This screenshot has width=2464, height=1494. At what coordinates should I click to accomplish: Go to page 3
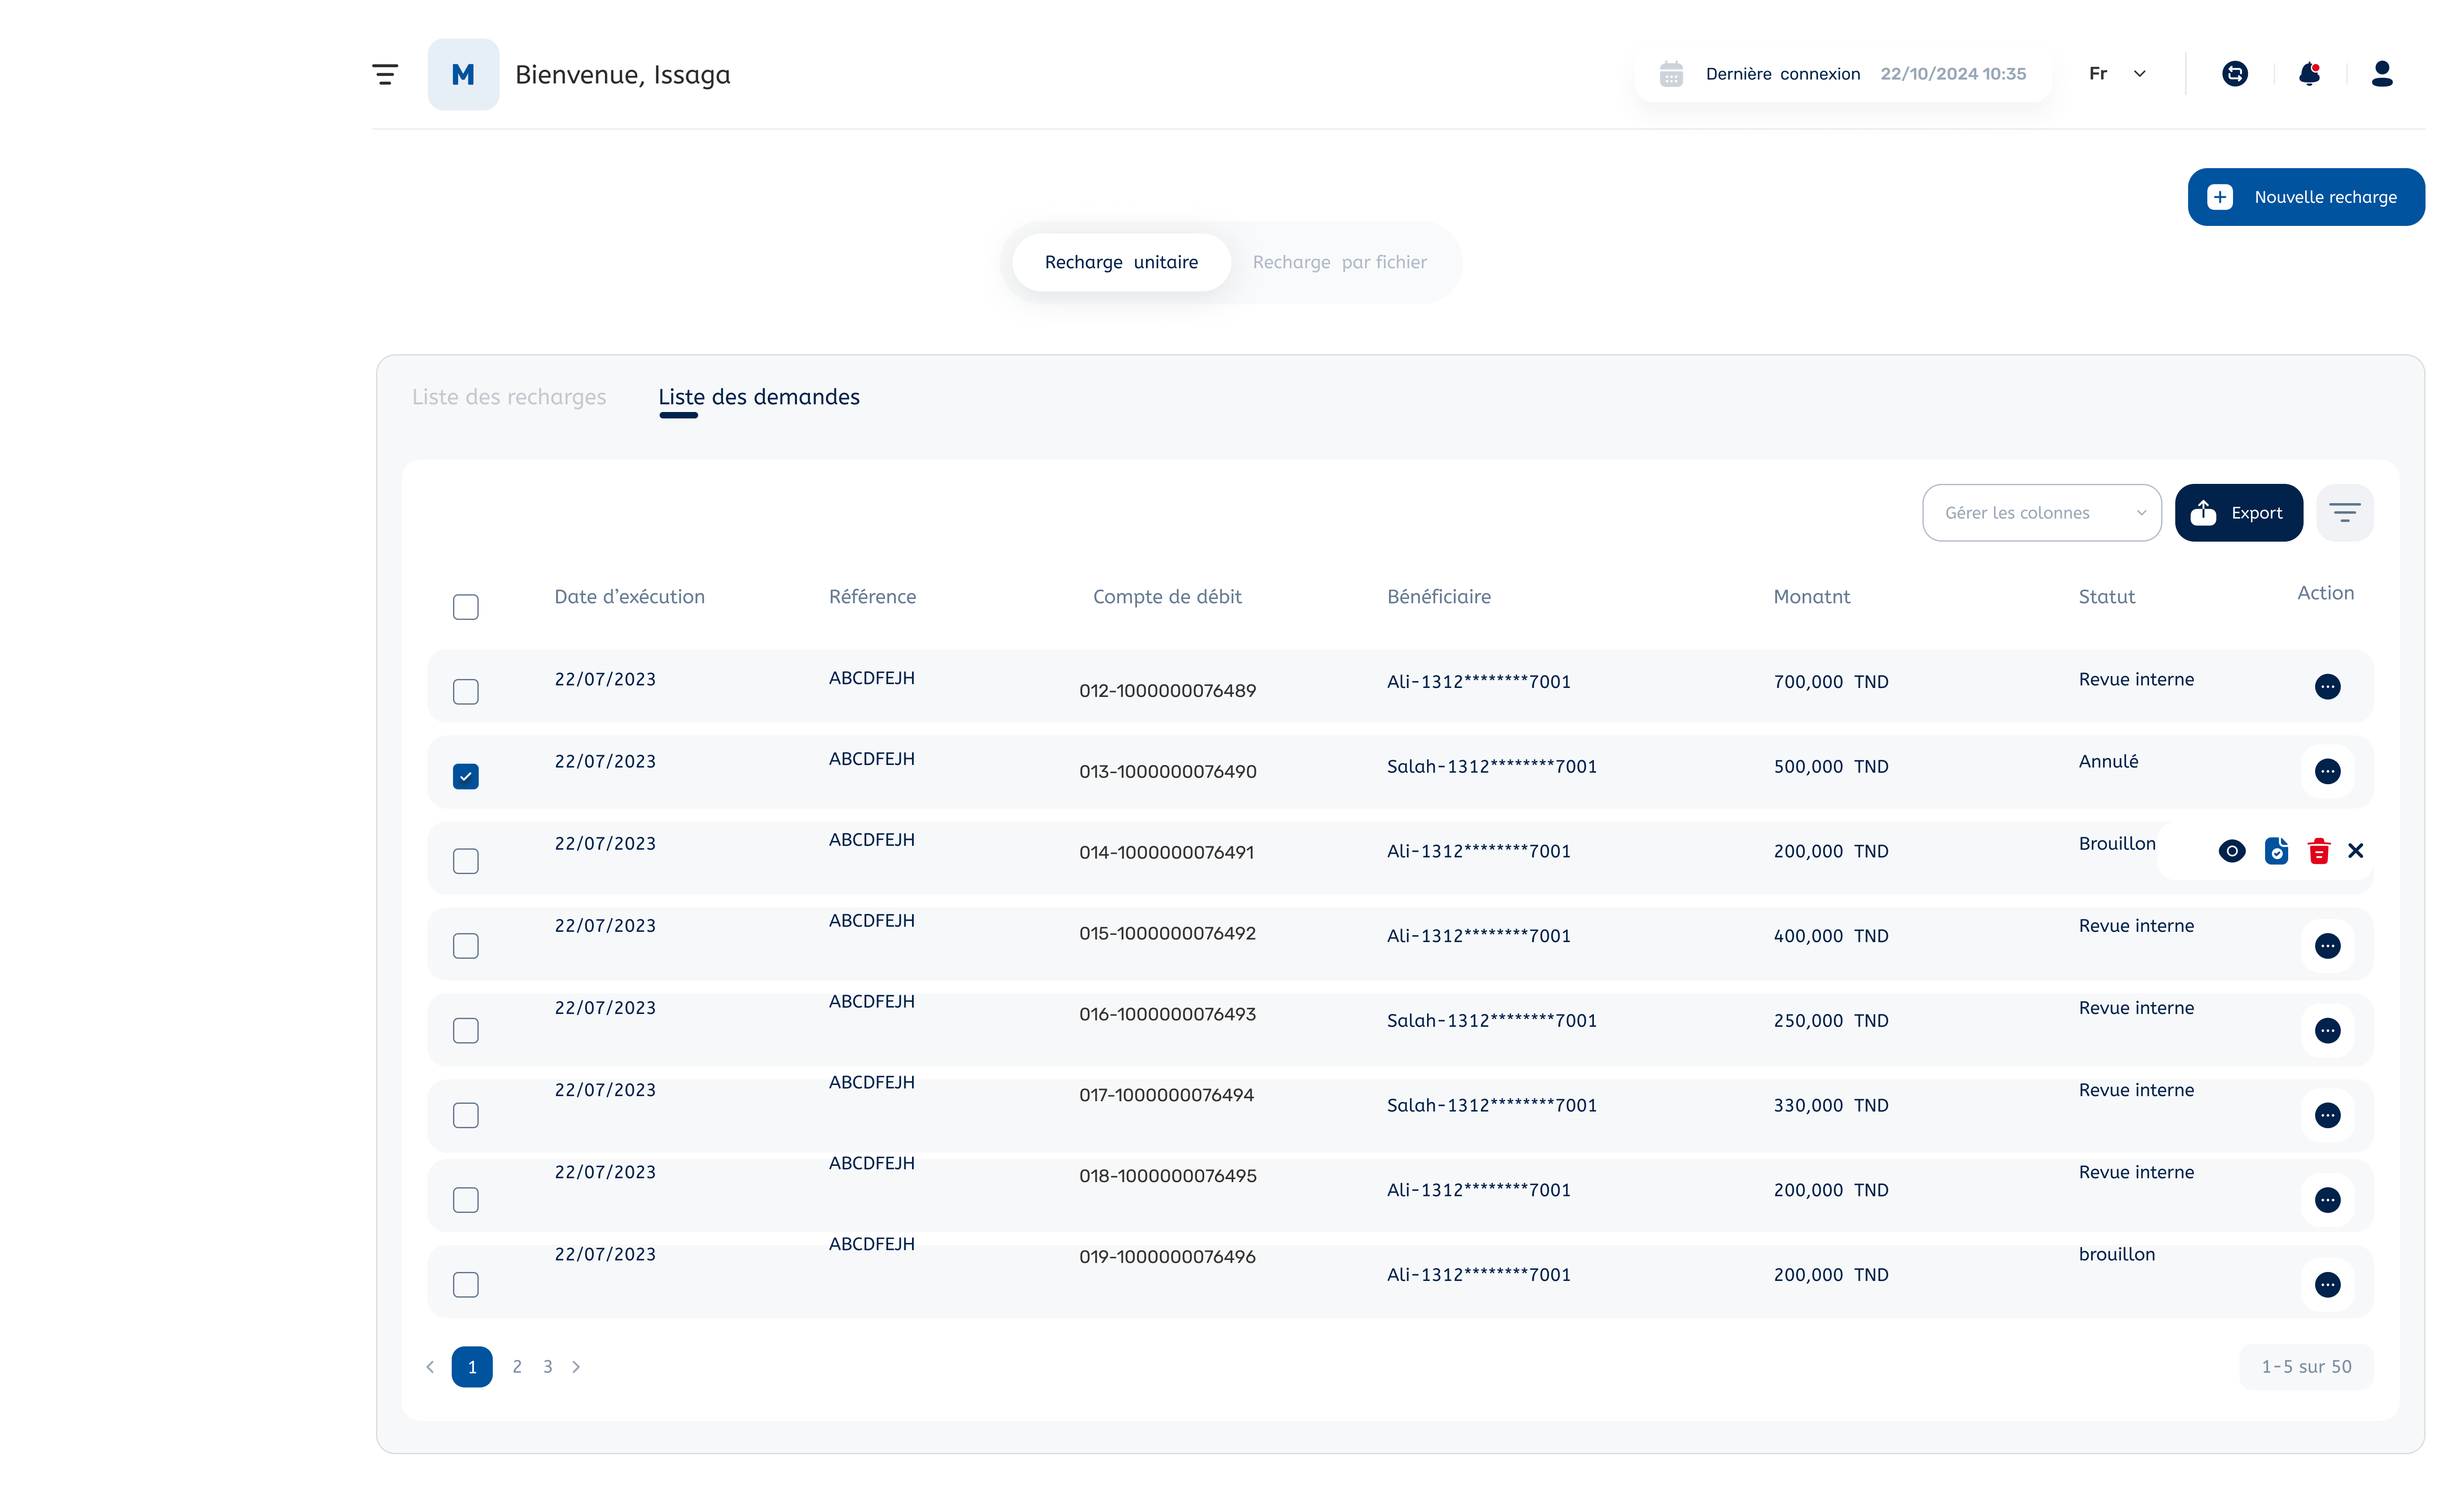548,1367
